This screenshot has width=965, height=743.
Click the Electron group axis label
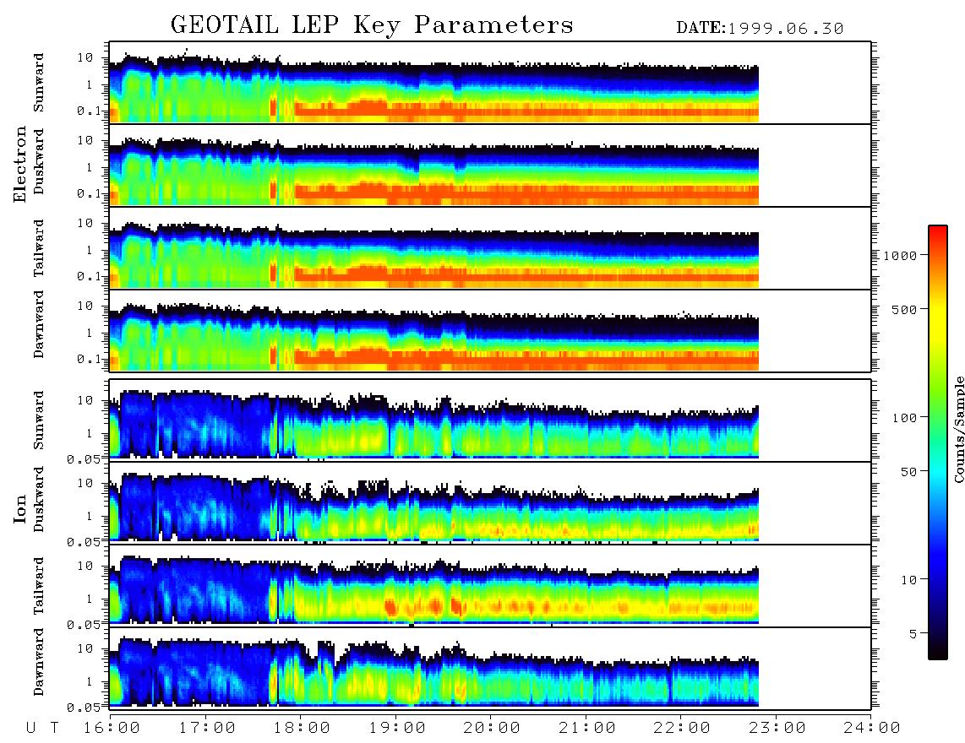point(20,165)
